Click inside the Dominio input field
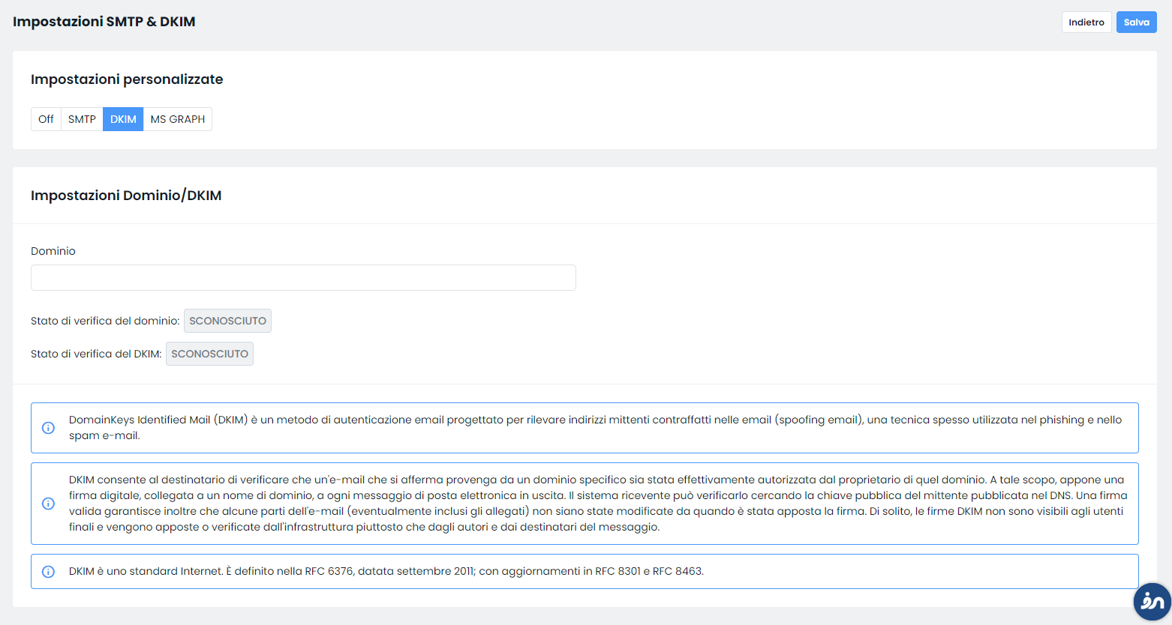Viewport: 1172px width, 625px height. (303, 277)
